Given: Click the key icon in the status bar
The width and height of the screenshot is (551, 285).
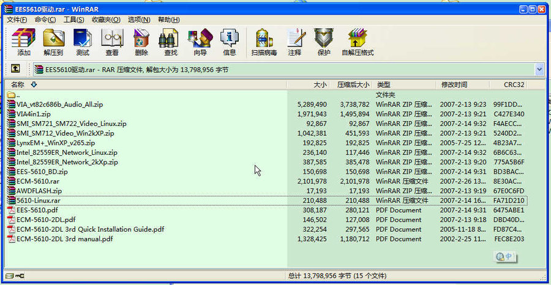Looking at the screenshot, I should click(21, 276).
